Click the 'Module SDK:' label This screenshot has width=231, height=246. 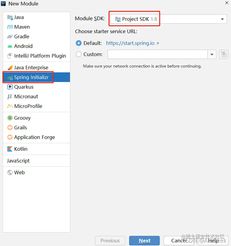90,18
